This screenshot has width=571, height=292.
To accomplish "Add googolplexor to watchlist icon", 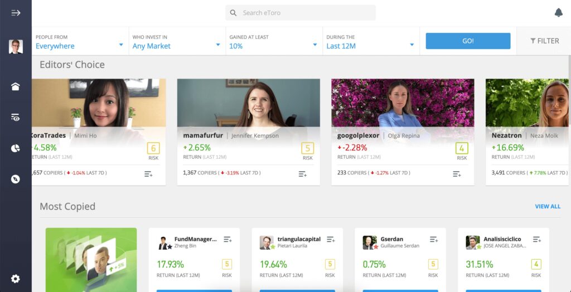I will 457,174.
